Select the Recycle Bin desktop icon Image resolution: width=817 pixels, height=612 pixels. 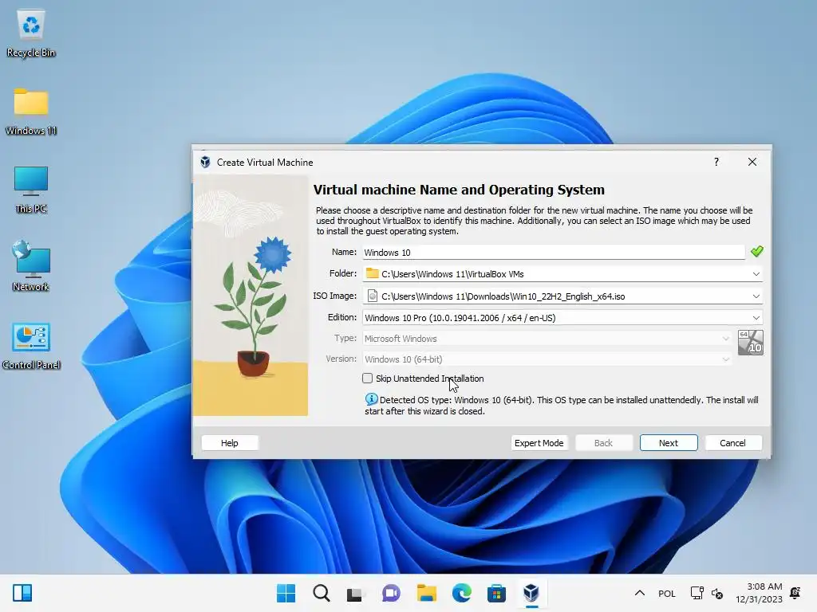(x=31, y=33)
